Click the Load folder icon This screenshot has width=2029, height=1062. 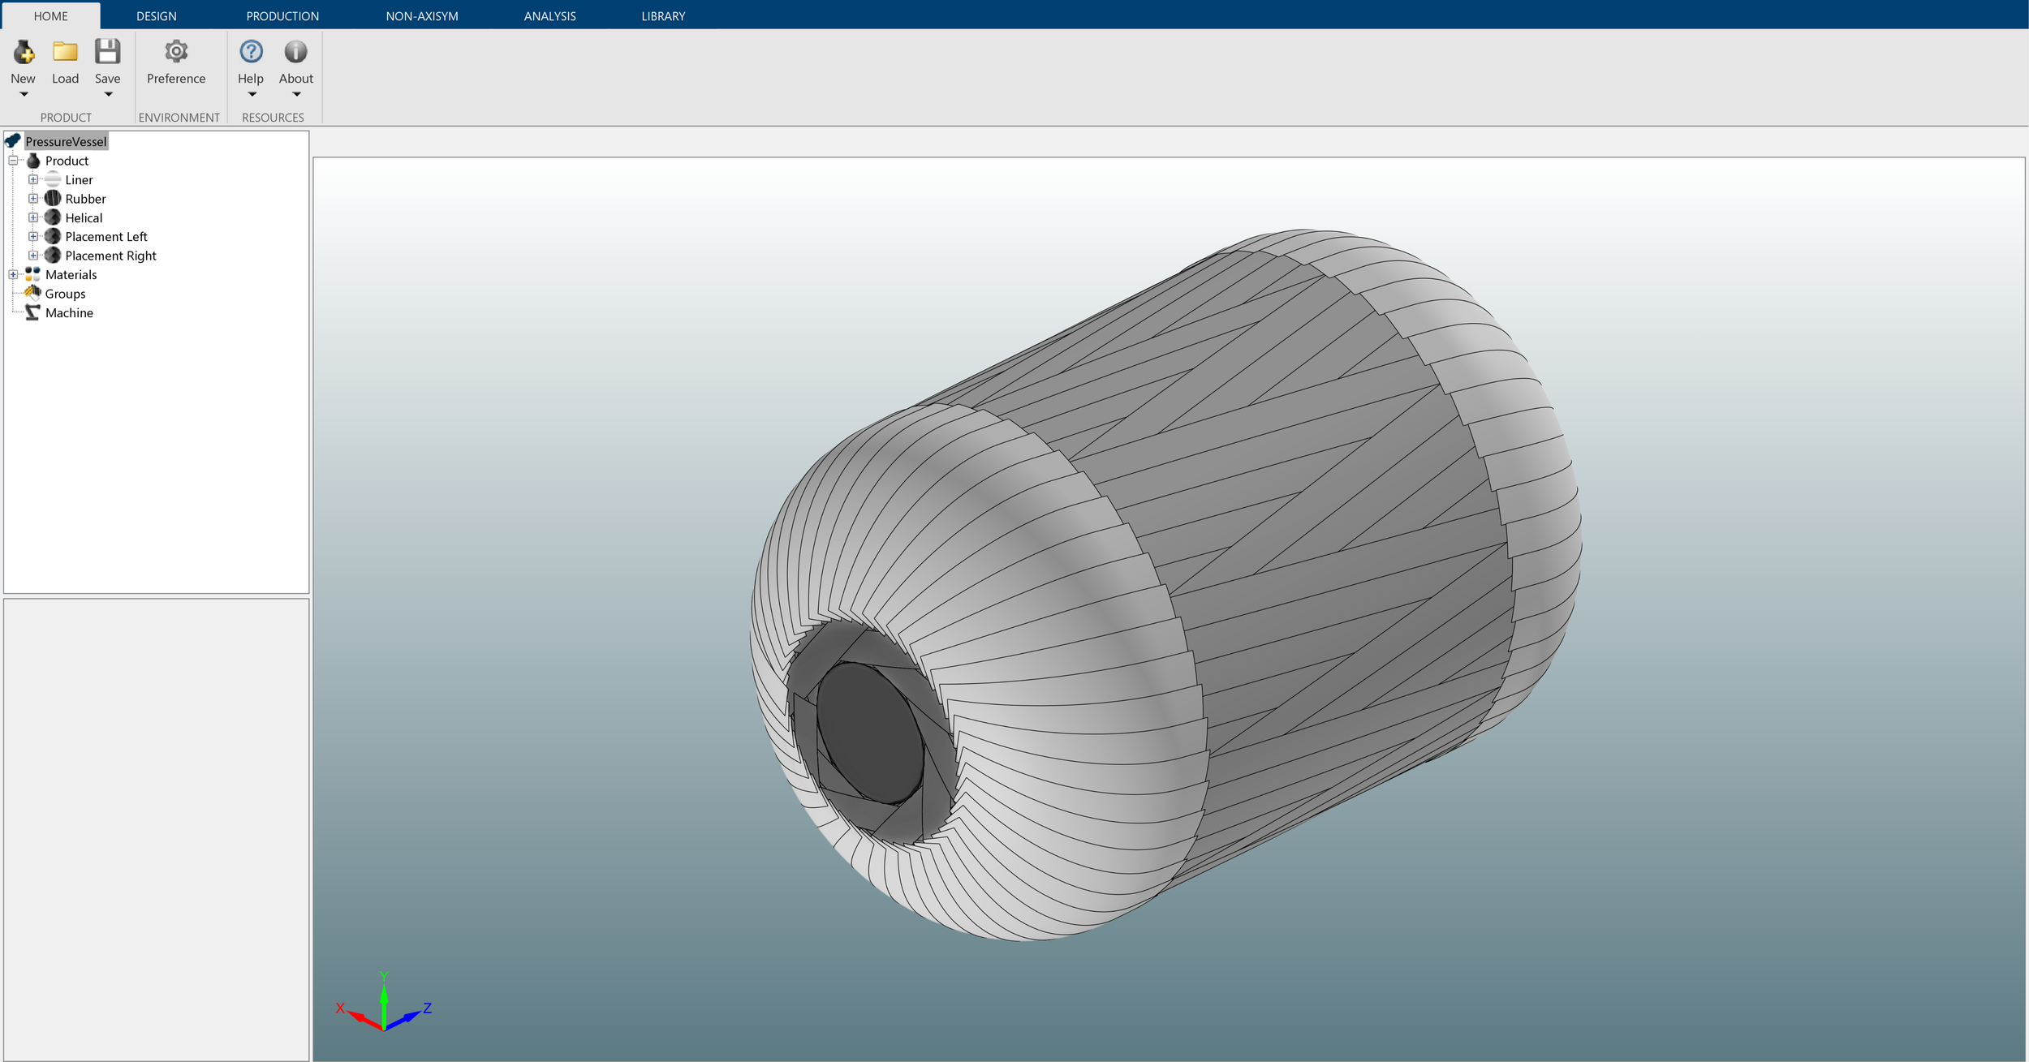tap(65, 53)
